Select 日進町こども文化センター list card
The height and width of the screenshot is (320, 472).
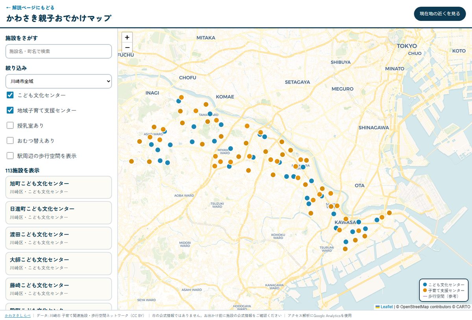[x=59, y=213]
